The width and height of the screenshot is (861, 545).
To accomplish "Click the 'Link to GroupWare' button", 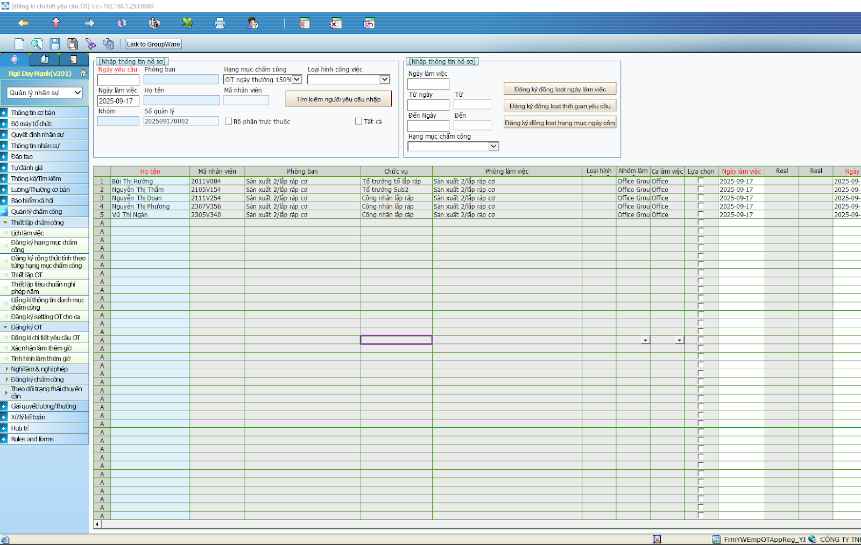I will [x=153, y=44].
